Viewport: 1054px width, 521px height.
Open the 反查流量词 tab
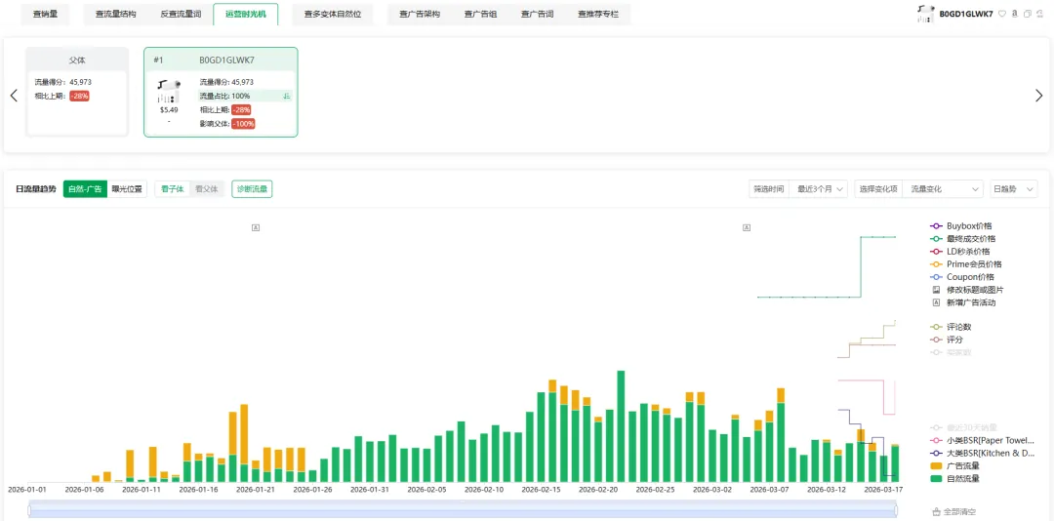(x=181, y=15)
